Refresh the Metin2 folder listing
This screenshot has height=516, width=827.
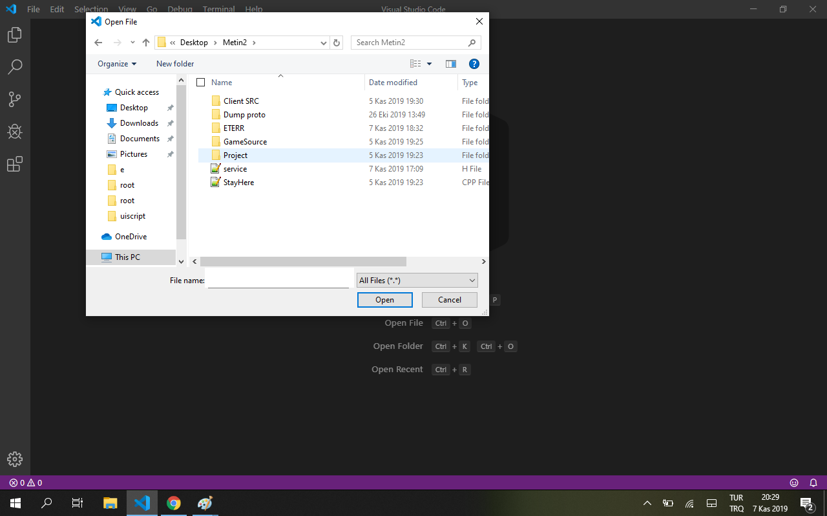point(337,43)
